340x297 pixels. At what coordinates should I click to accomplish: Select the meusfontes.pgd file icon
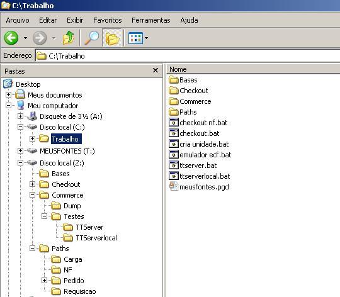174,186
